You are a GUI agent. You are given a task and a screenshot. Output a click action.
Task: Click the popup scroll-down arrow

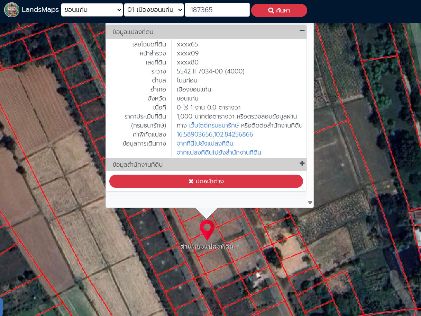click(x=310, y=203)
